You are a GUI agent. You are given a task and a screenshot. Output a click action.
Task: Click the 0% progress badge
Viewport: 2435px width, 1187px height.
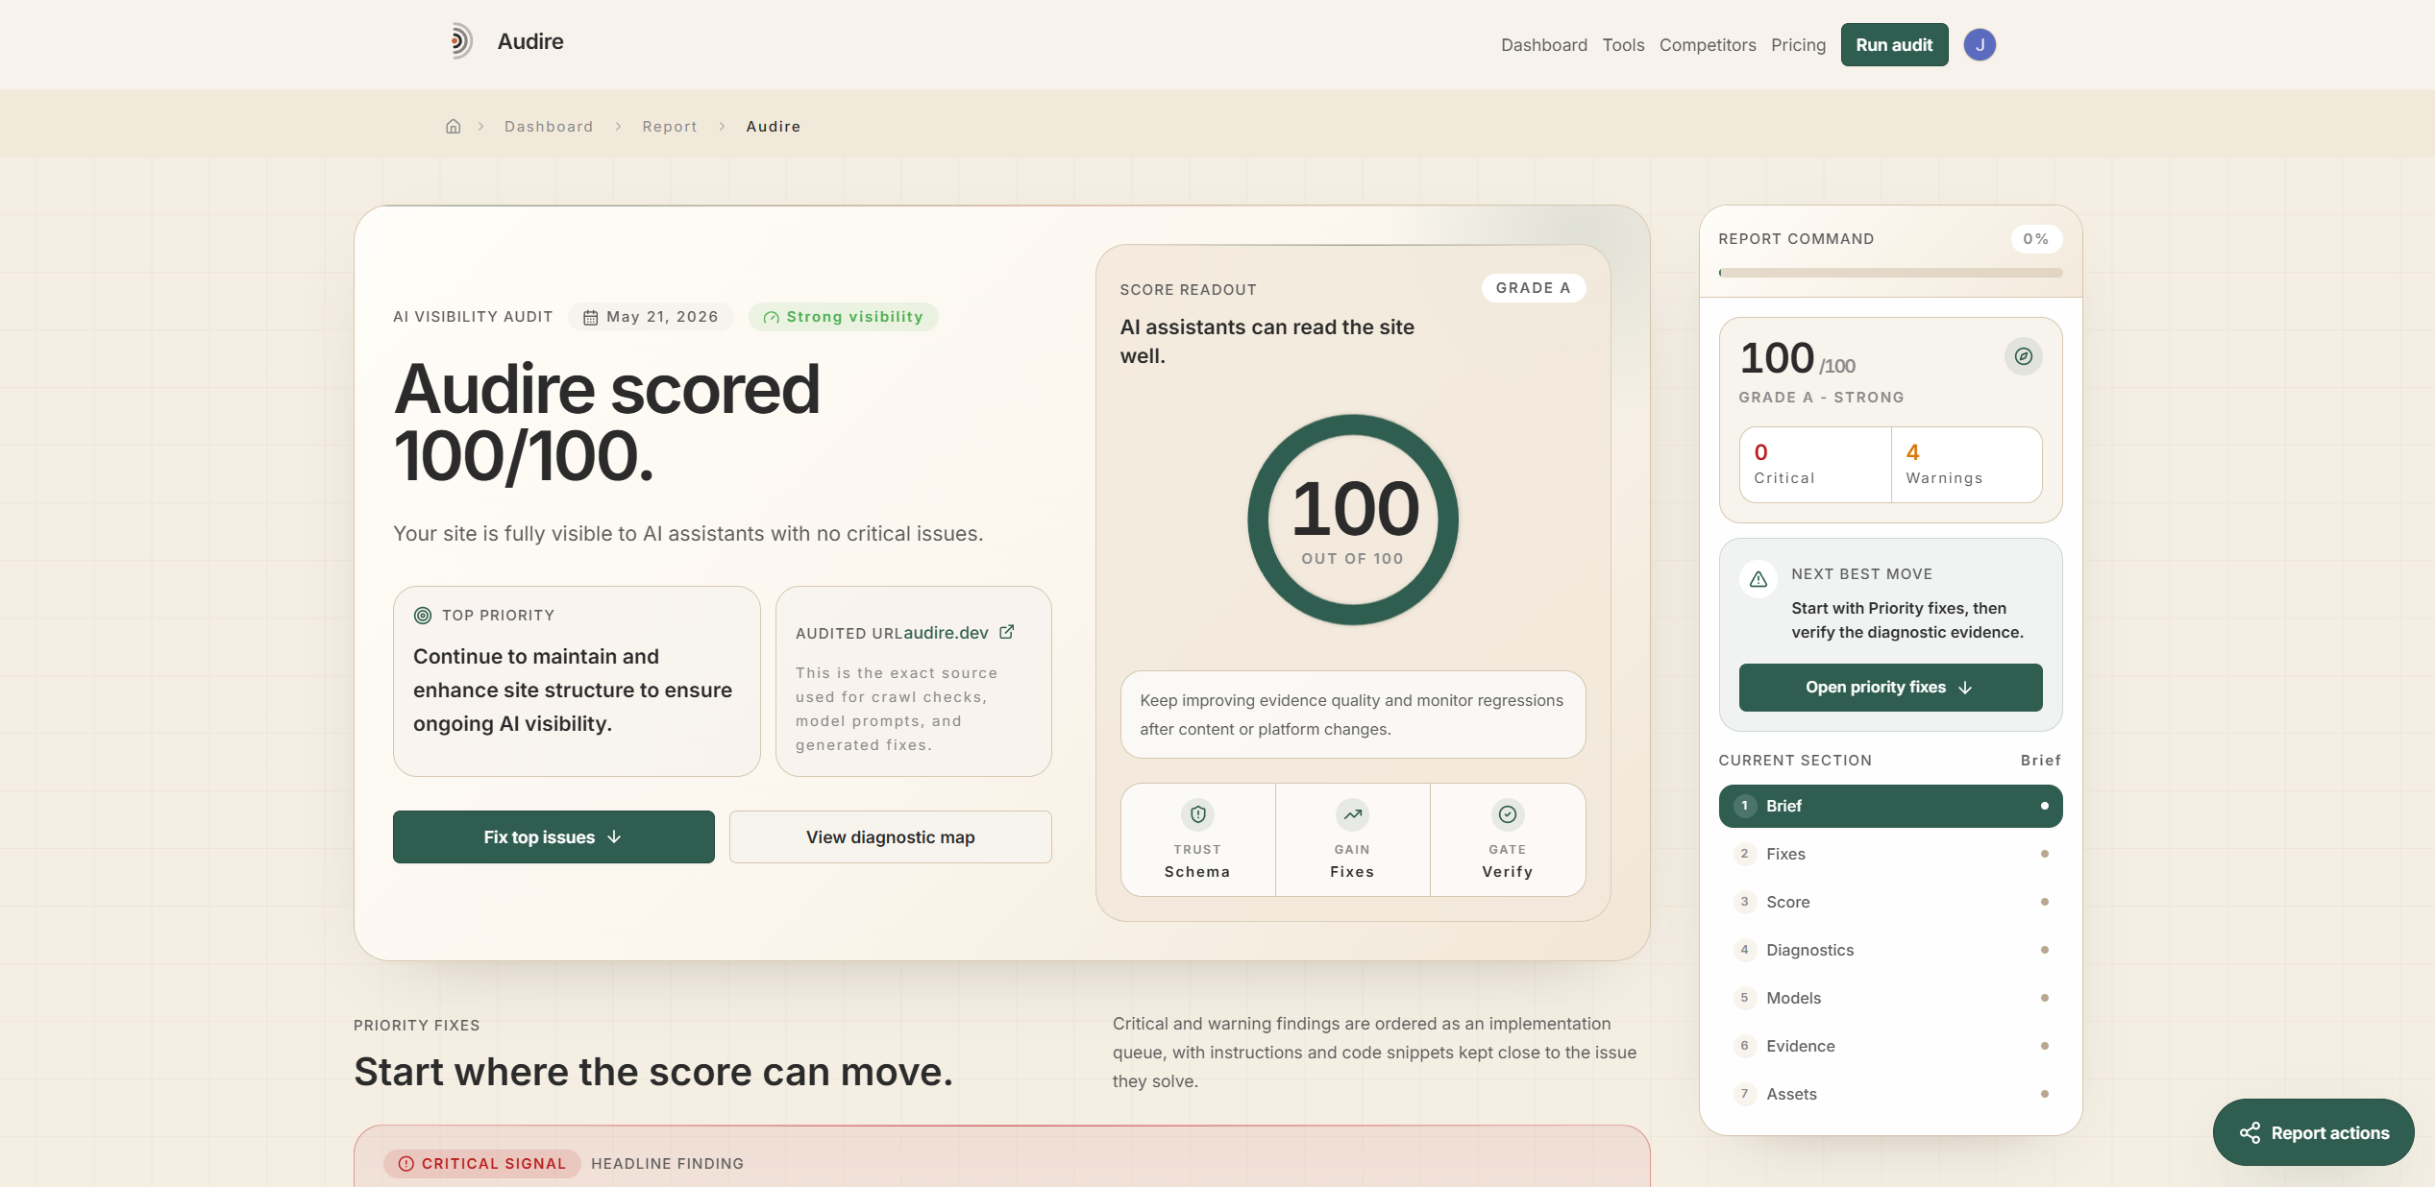coord(2036,239)
